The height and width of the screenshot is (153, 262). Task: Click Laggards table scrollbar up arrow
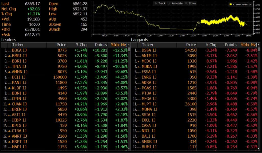click(x=259, y=45)
